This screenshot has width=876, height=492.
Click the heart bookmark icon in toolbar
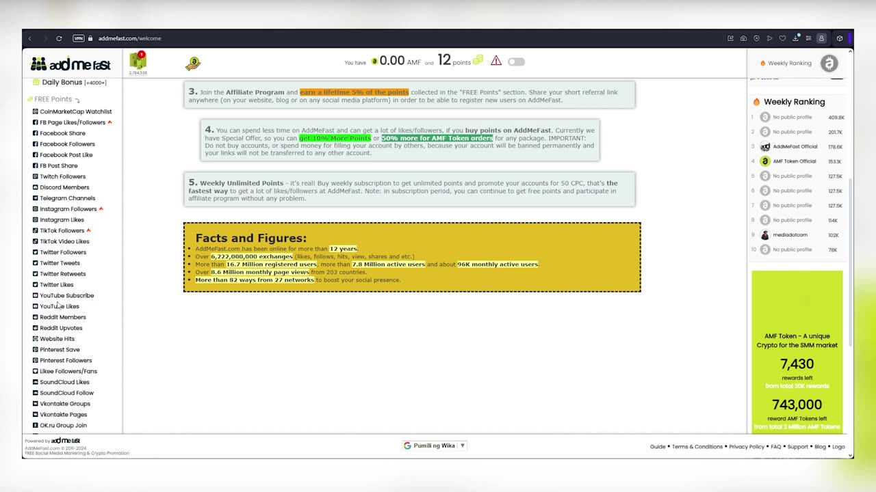(782, 38)
